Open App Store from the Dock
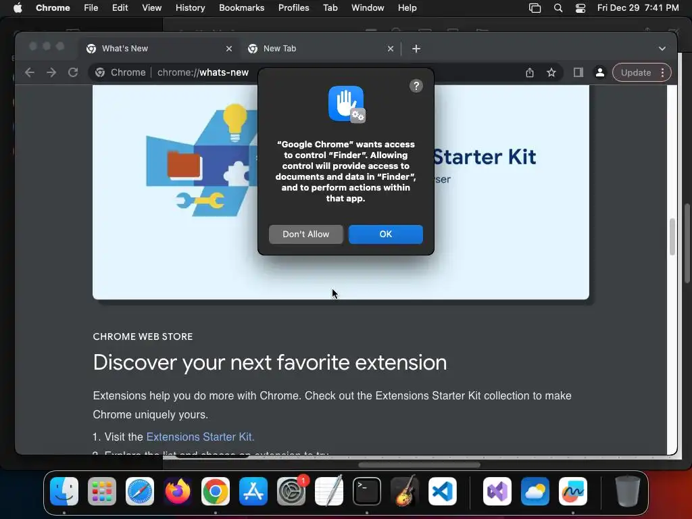 click(x=253, y=491)
